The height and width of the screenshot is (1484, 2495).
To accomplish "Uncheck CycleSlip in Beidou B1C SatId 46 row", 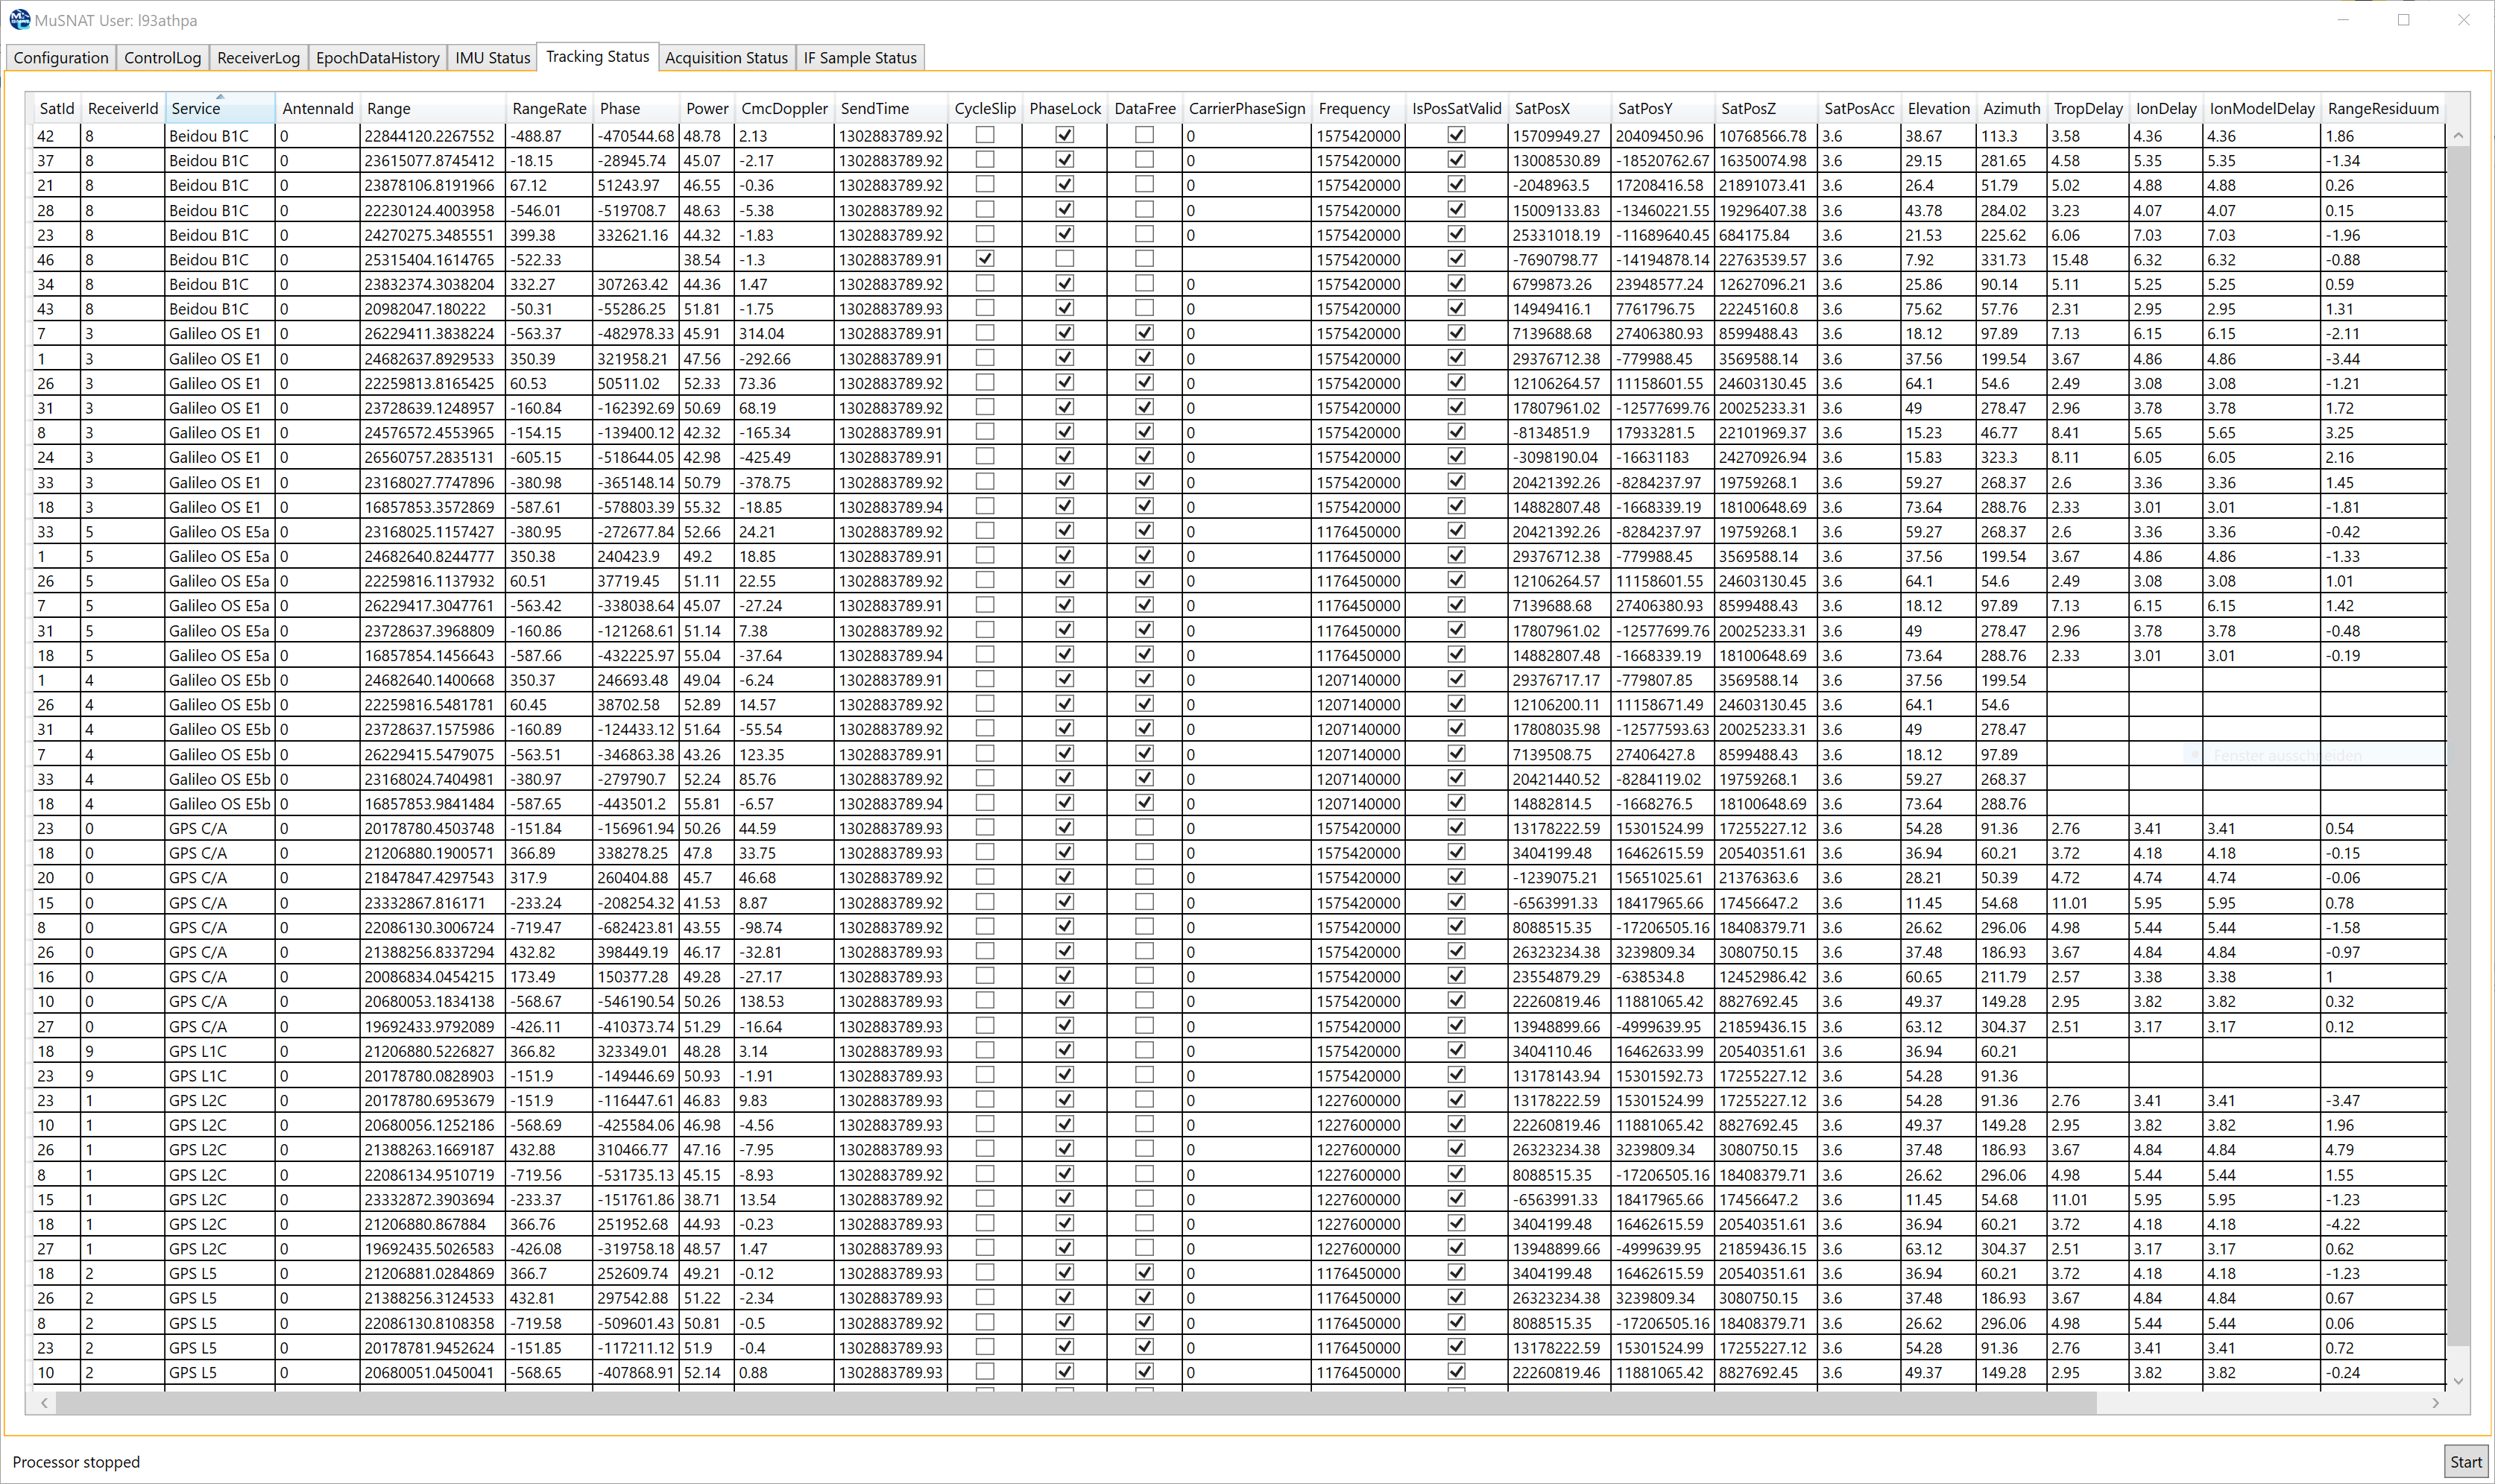I will 985,258.
